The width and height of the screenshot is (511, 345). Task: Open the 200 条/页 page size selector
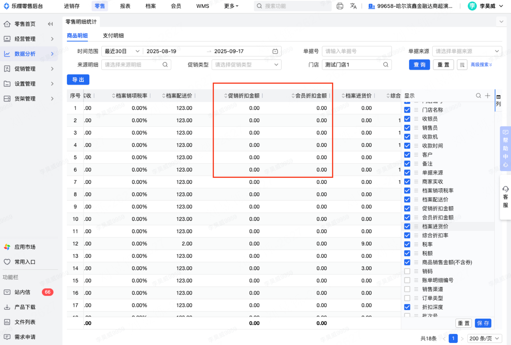point(484,338)
